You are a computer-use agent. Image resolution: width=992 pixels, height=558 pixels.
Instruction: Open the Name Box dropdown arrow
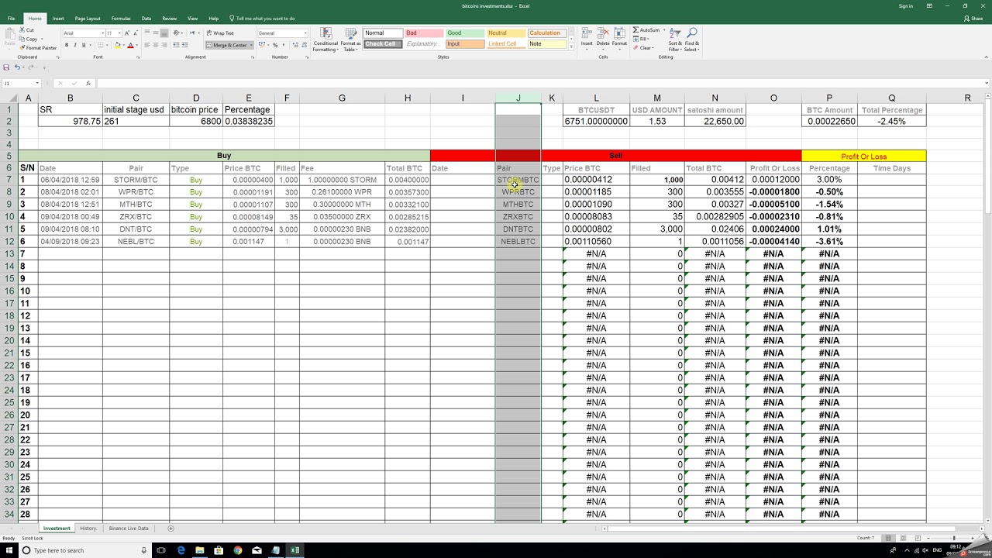pyautogui.click(x=36, y=83)
